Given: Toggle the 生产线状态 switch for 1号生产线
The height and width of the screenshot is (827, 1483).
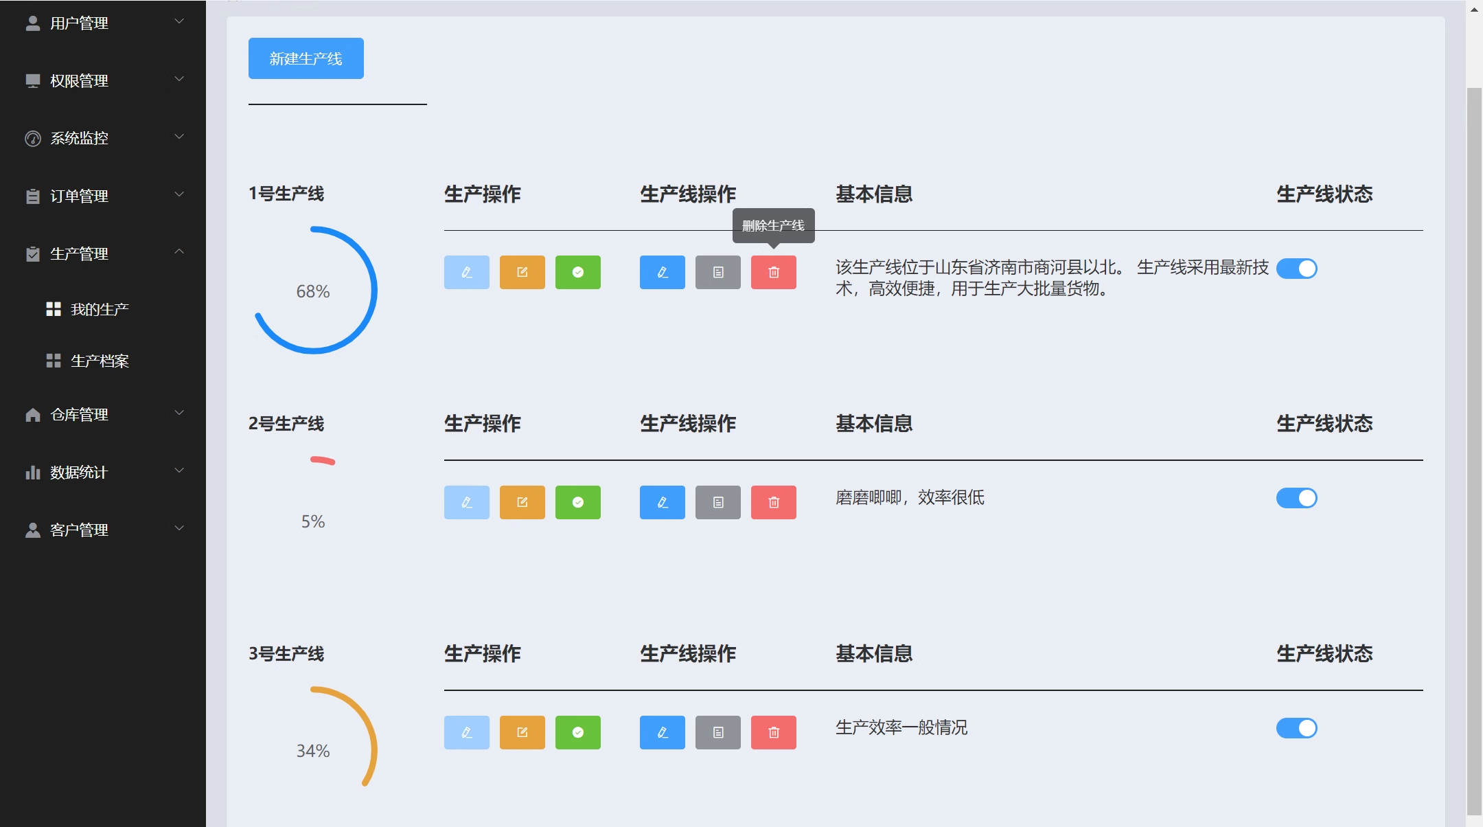Looking at the screenshot, I should 1296,269.
